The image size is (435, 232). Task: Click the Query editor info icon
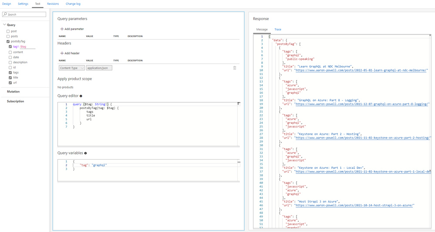81,96
